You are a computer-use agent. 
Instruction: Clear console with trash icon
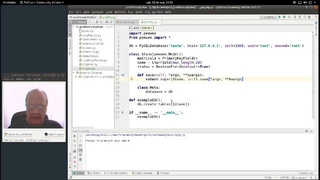(x=80, y=160)
